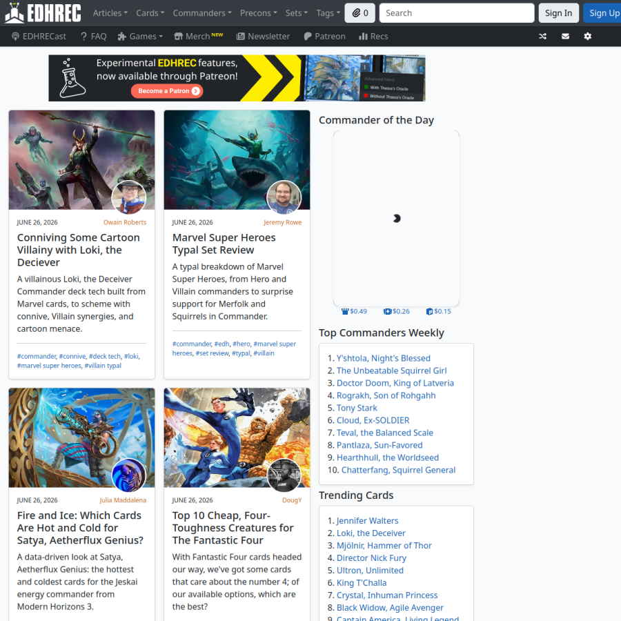Open Marvel Super Heroes Typal Set Review title
The height and width of the screenshot is (621, 621).
point(224,244)
